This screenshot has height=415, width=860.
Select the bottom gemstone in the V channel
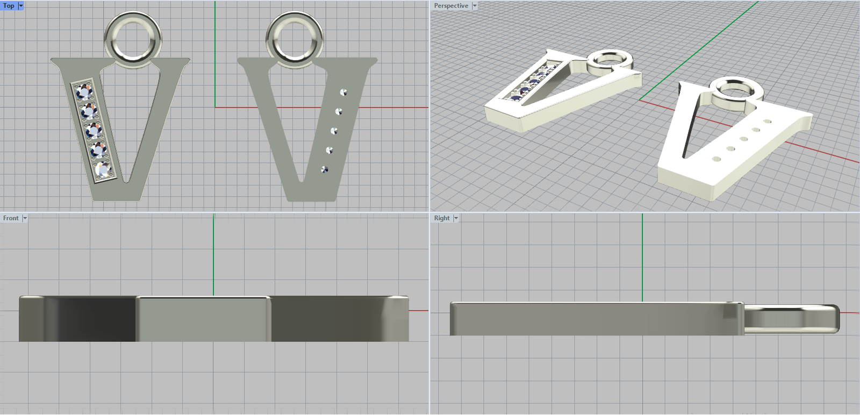coord(102,169)
